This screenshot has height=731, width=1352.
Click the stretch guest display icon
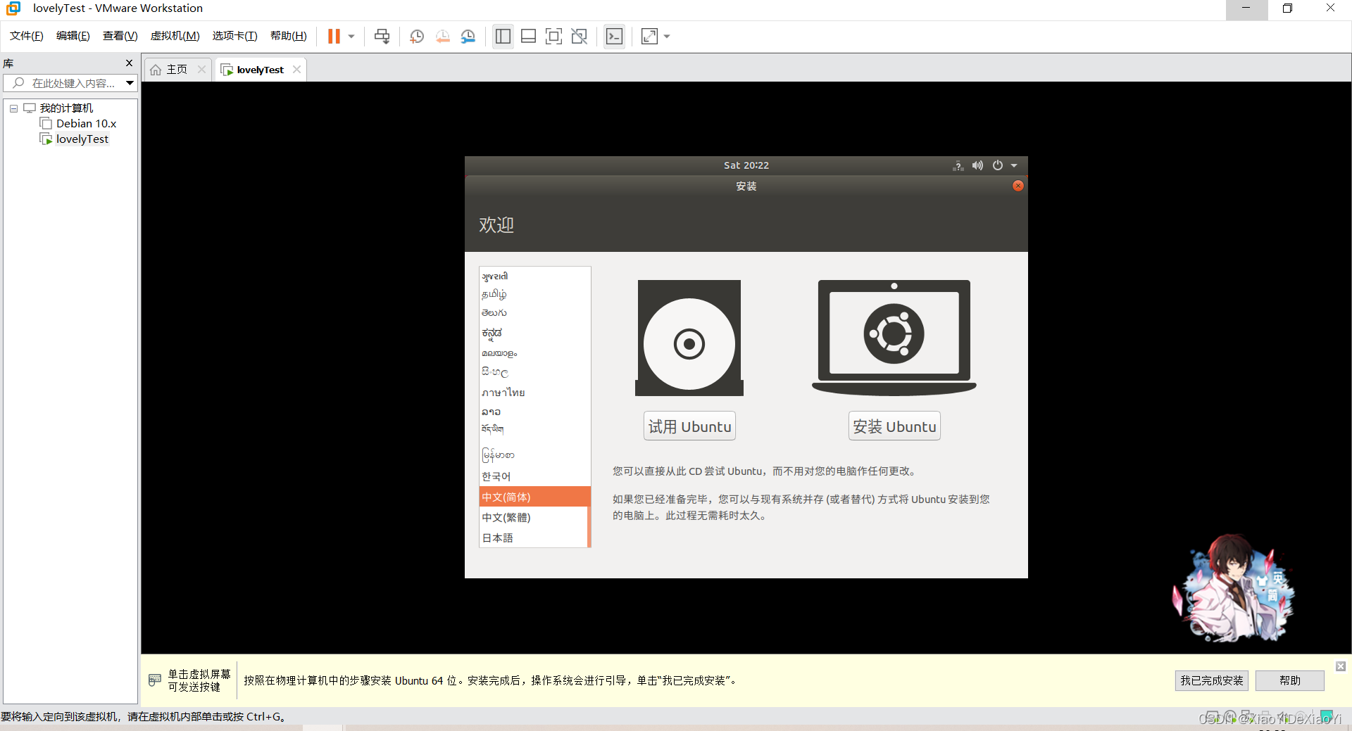point(649,36)
